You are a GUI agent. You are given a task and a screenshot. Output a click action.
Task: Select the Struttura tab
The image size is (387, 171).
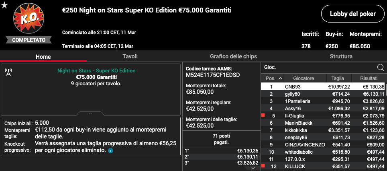coord(341,56)
